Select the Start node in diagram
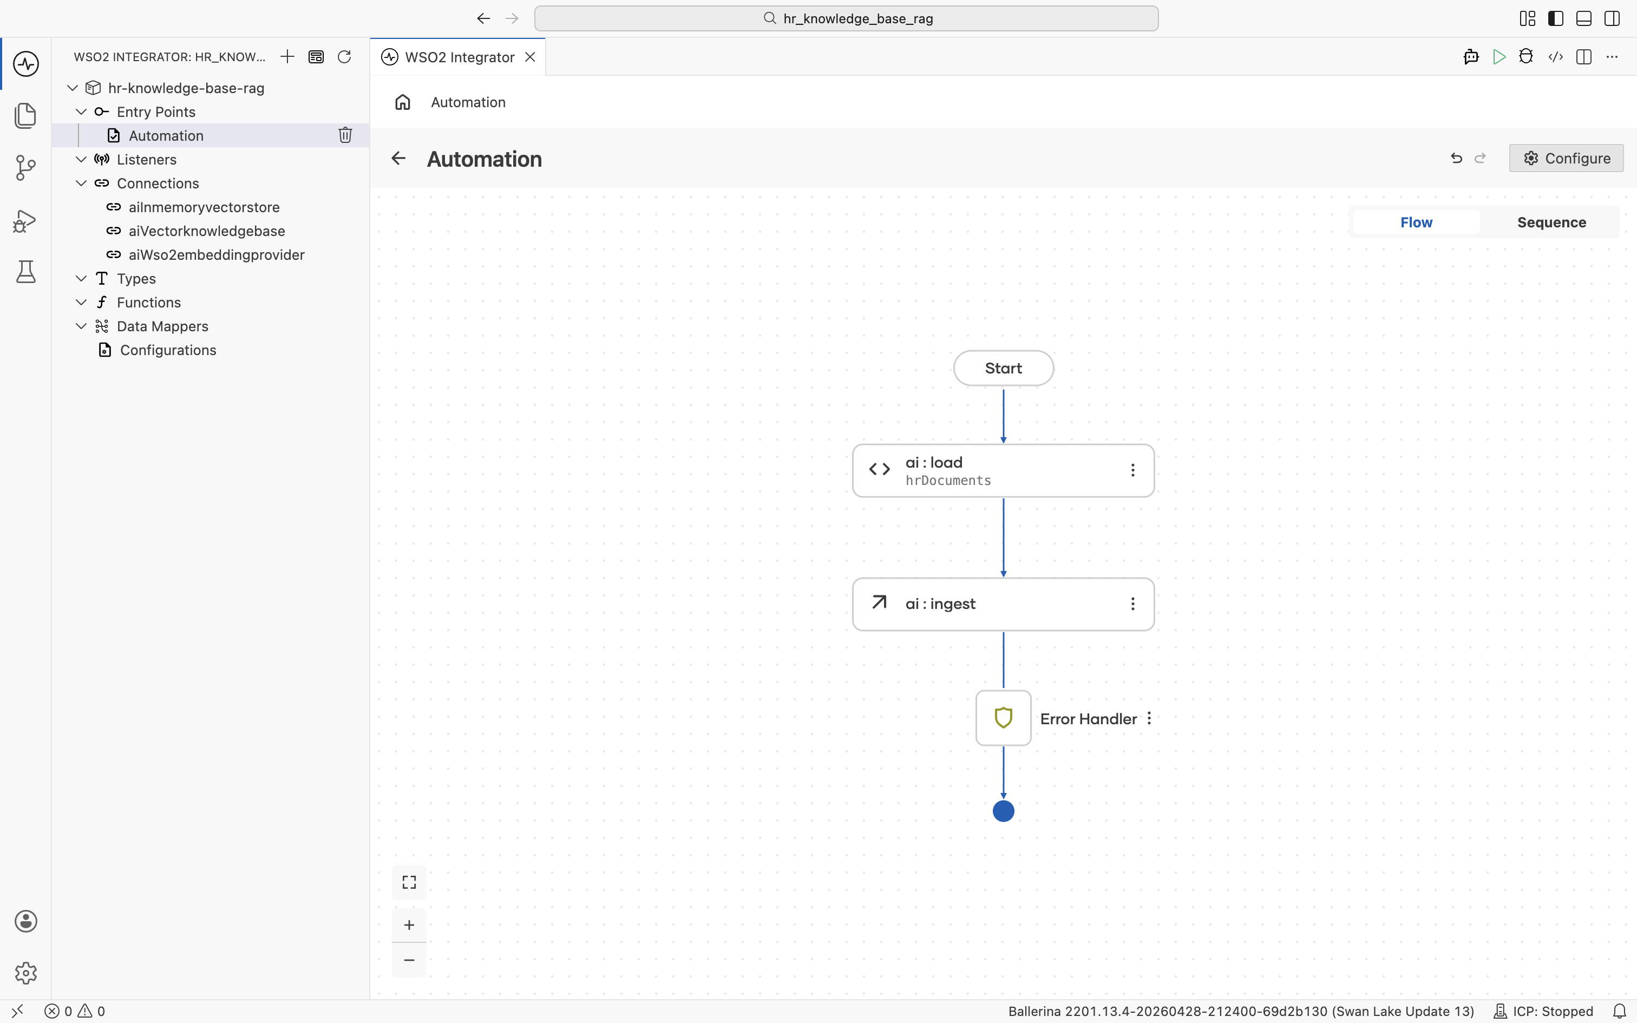1637x1023 pixels. (1003, 368)
